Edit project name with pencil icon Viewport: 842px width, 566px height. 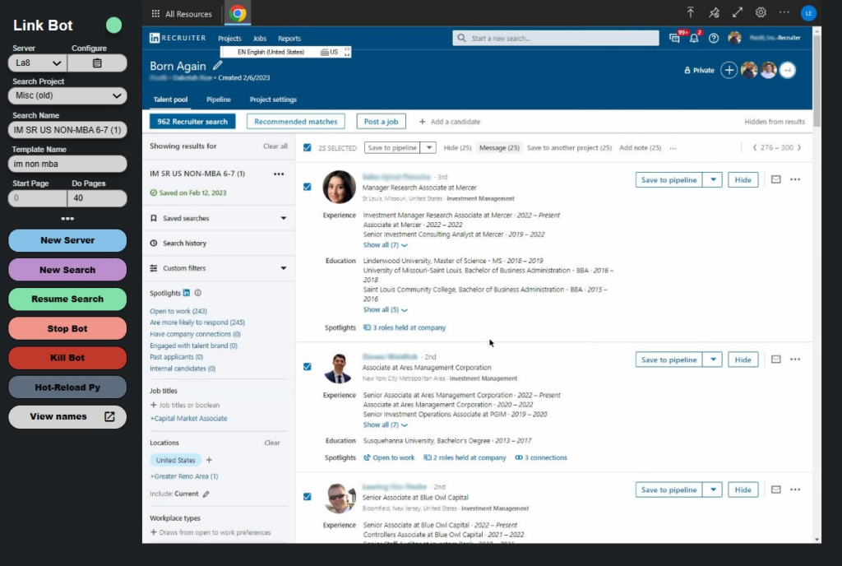(217, 66)
